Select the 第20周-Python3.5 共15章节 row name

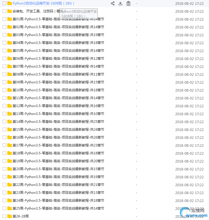(58, 169)
